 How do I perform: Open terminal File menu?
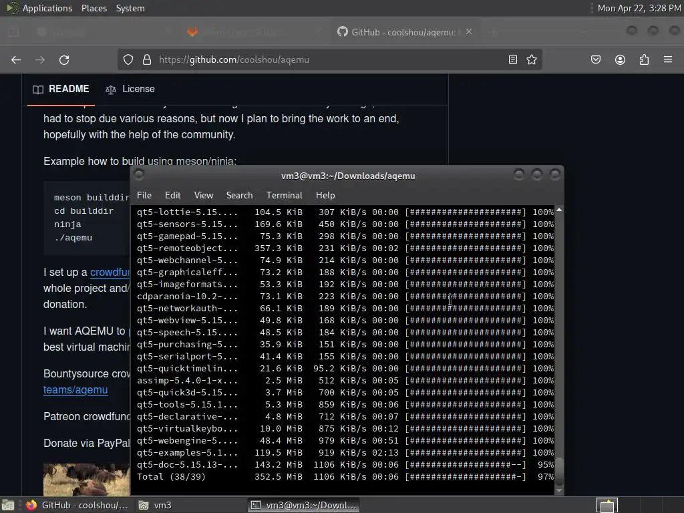[x=144, y=196]
